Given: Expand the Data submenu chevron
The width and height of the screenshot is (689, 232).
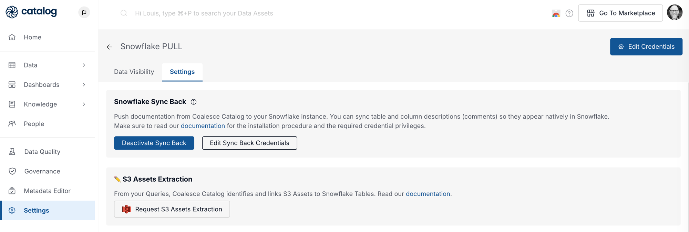Looking at the screenshot, I should pyautogui.click(x=84, y=65).
